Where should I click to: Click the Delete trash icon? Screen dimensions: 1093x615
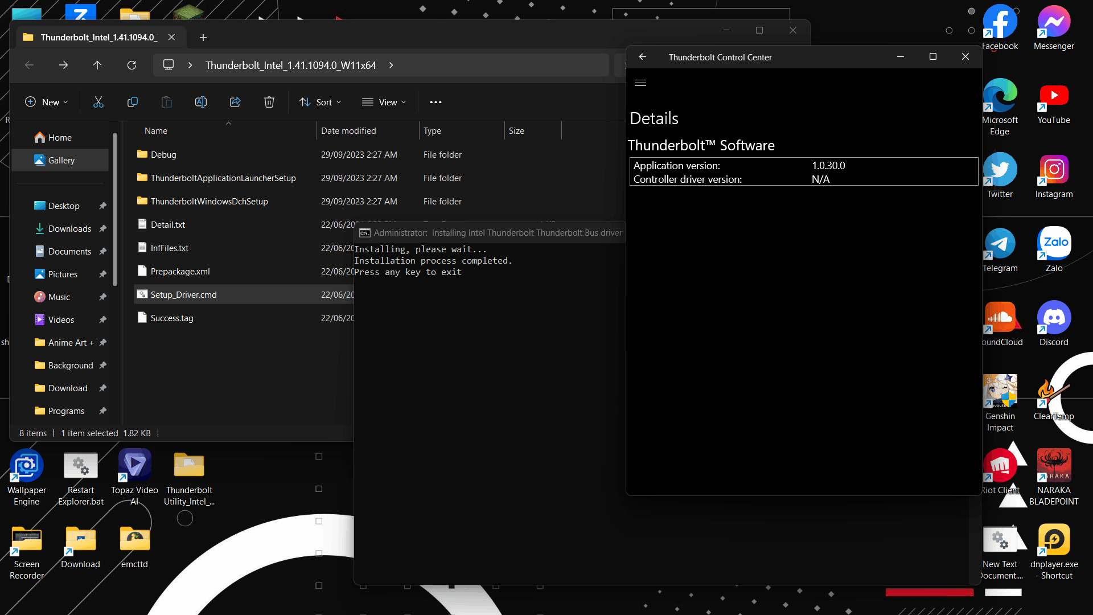269,102
